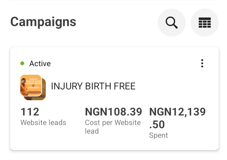Click the card's blank bottom-left area
227x160 pixels.
coord(45,140)
